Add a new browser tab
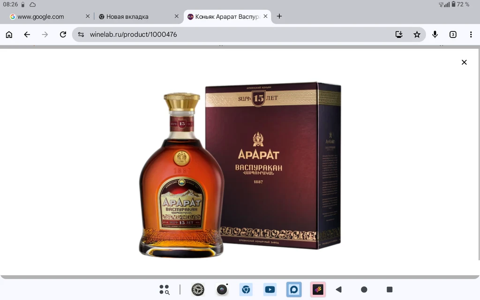This screenshot has width=480, height=300. coord(279,16)
